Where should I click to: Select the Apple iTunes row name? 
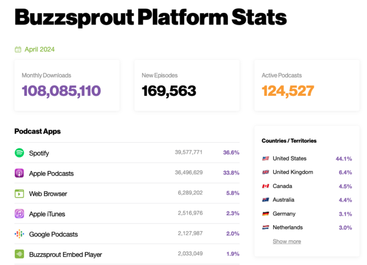click(x=47, y=214)
